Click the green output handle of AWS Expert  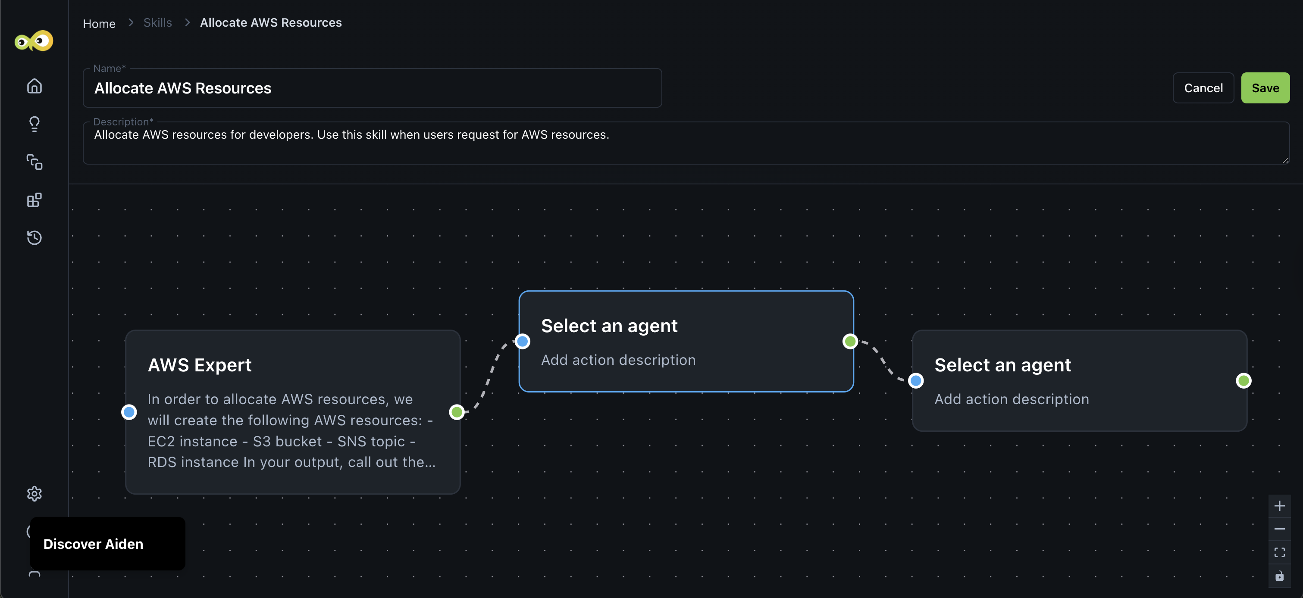457,412
